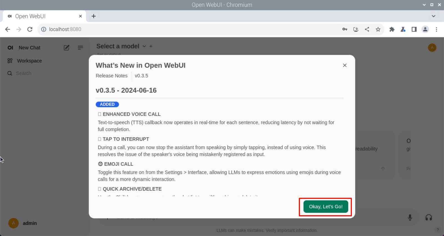Viewport: 444px width, 236px height.
Task: View site information icon
Action: click(x=44, y=29)
